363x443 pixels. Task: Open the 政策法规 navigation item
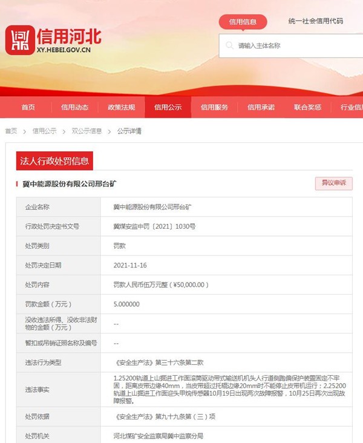point(121,107)
